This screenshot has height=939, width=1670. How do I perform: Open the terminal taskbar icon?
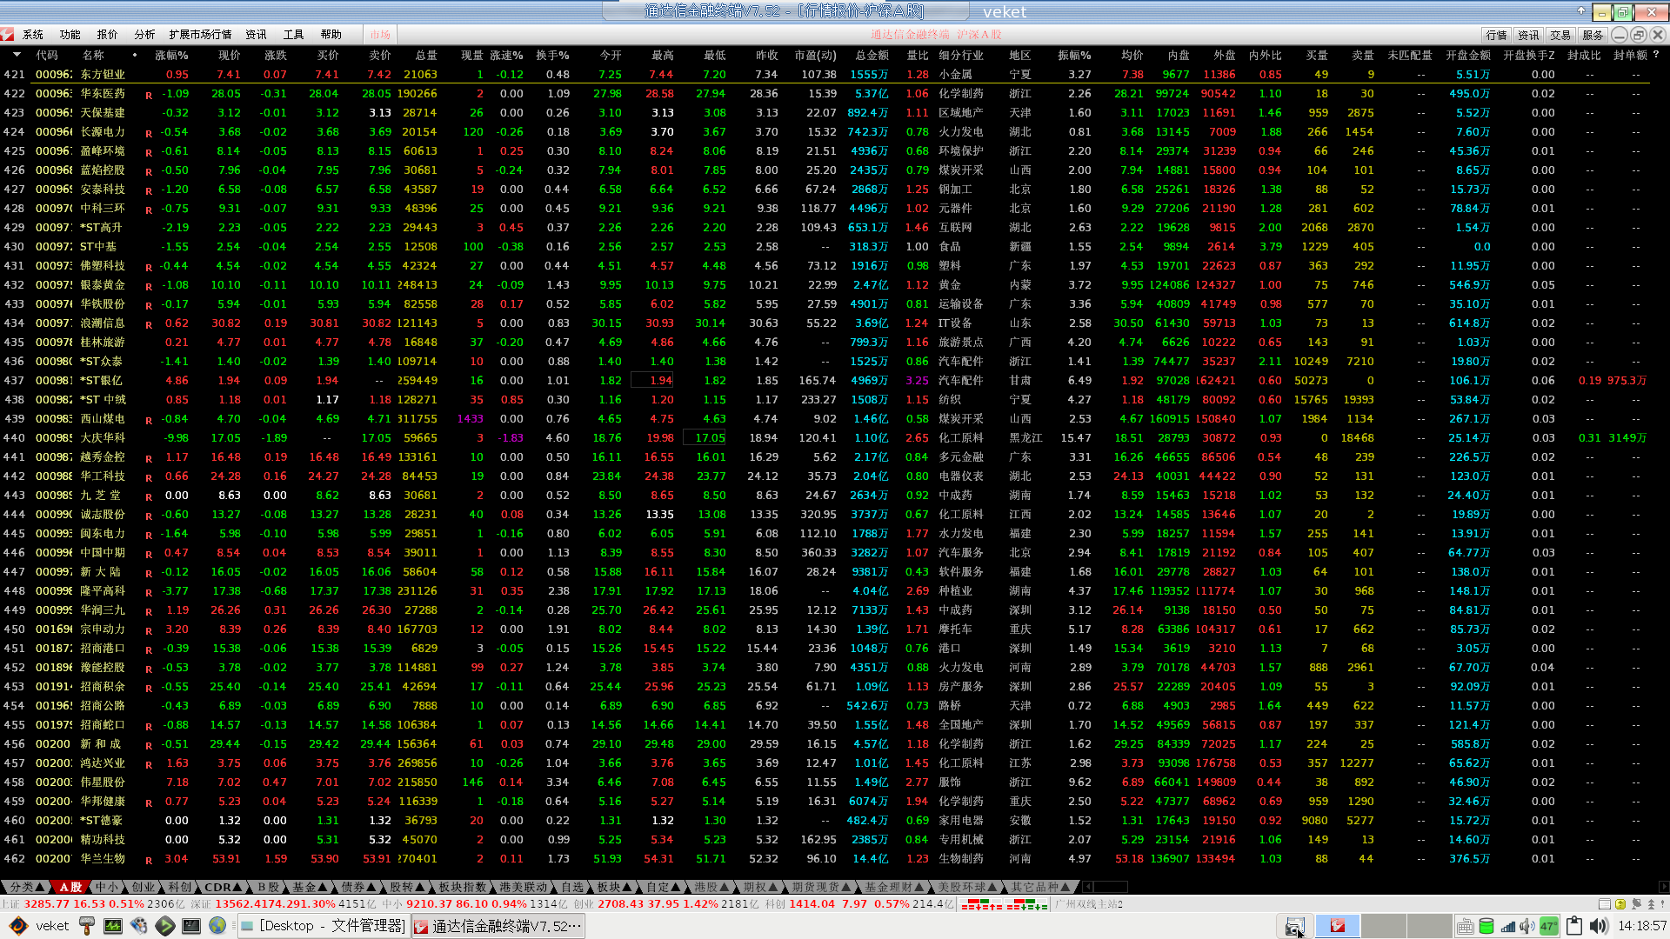point(191,926)
